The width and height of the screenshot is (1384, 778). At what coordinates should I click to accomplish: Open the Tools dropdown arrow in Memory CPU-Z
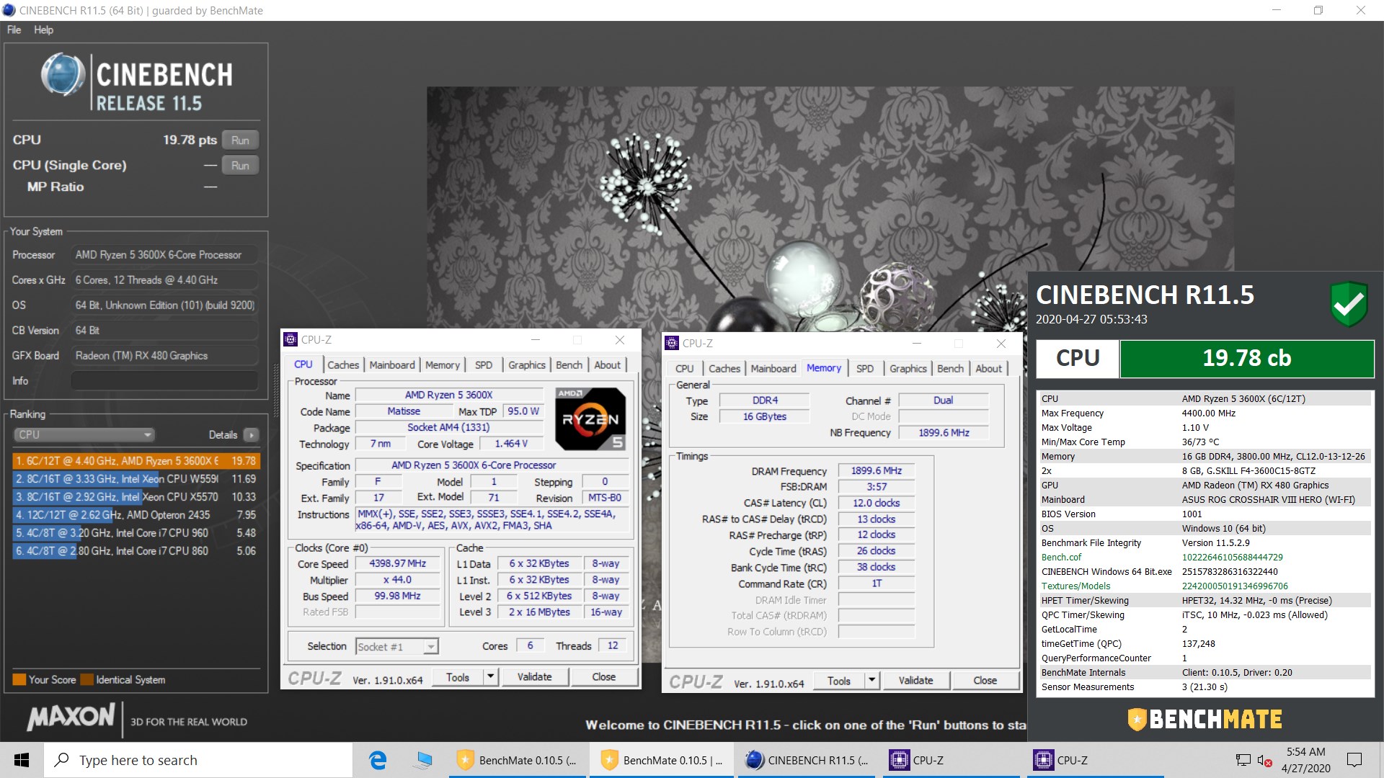coord(872,680)
